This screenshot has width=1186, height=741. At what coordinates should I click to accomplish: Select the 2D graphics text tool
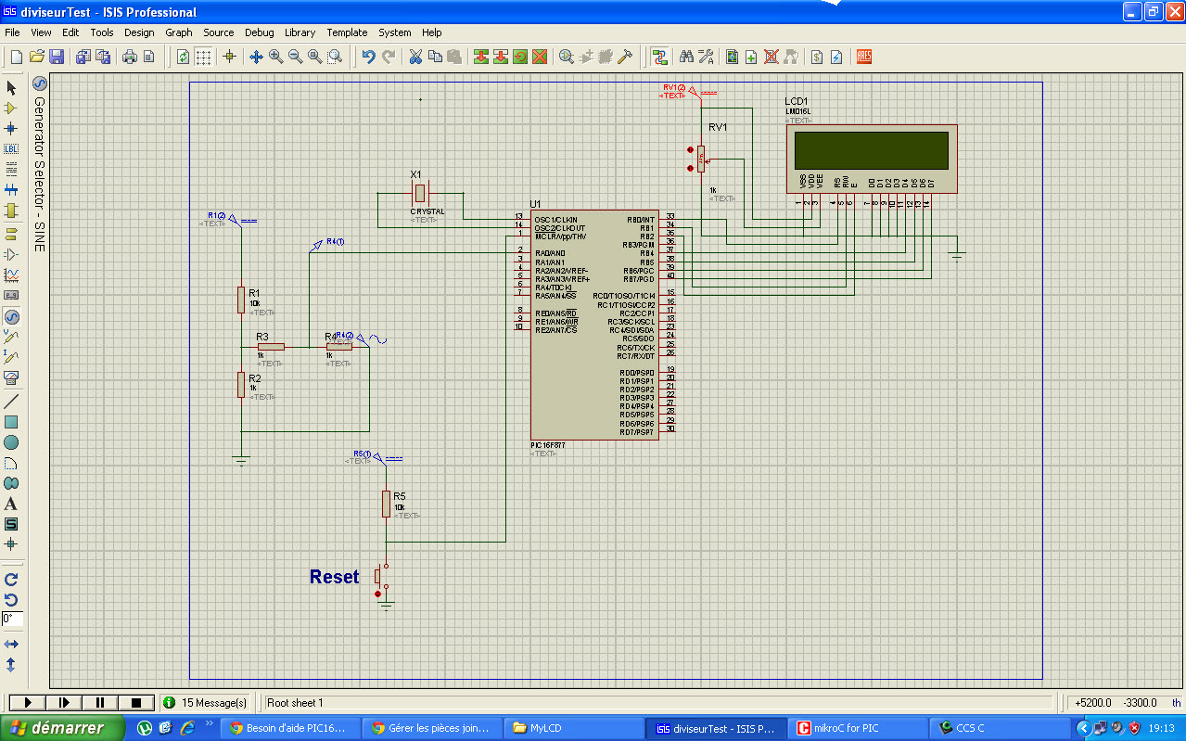[x=11, y=504]
